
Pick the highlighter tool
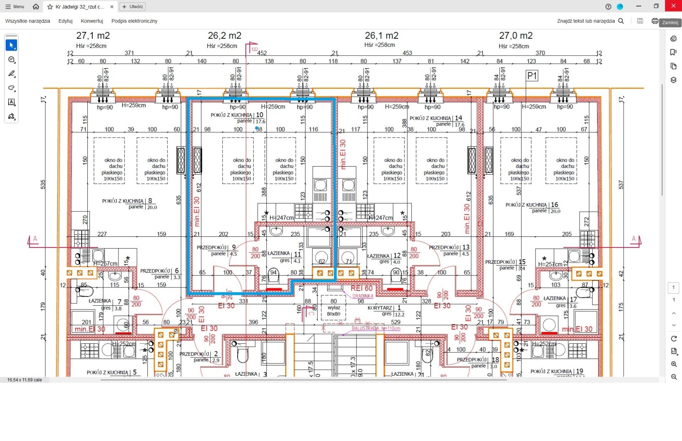point(11,74)
